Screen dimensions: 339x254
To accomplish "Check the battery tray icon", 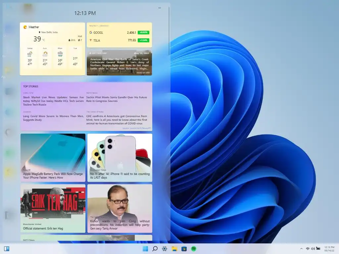I will click(x=318, y=249).
